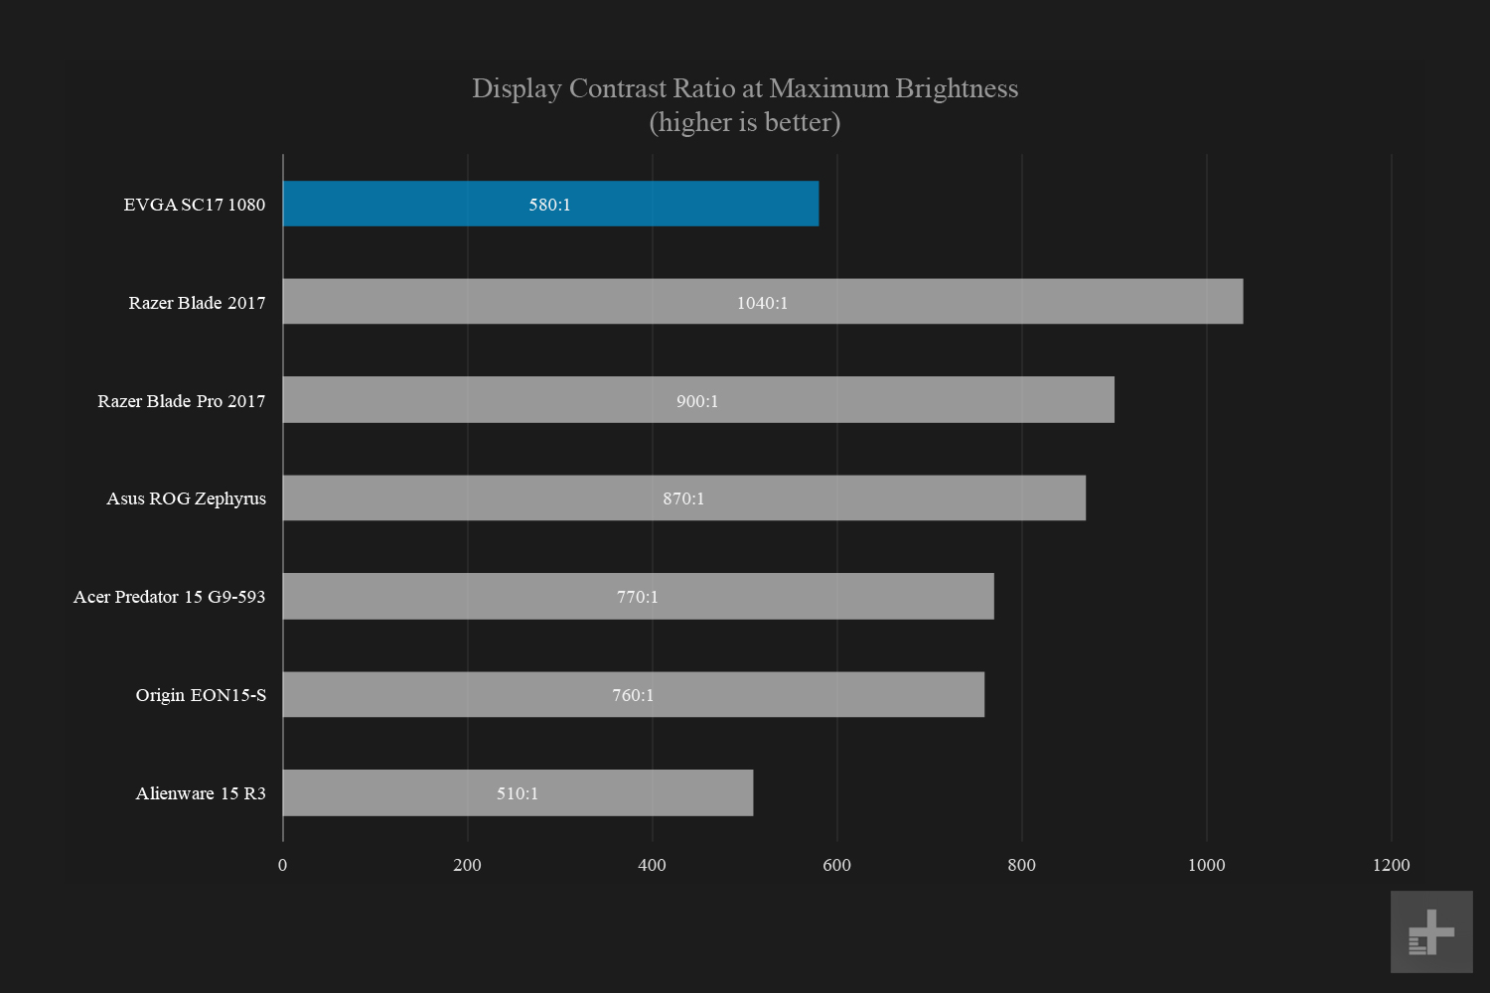The height and width of the screenshot is (993, 1490).
Task: Click the '580:1' value label
Action: [x=549, y=205]
